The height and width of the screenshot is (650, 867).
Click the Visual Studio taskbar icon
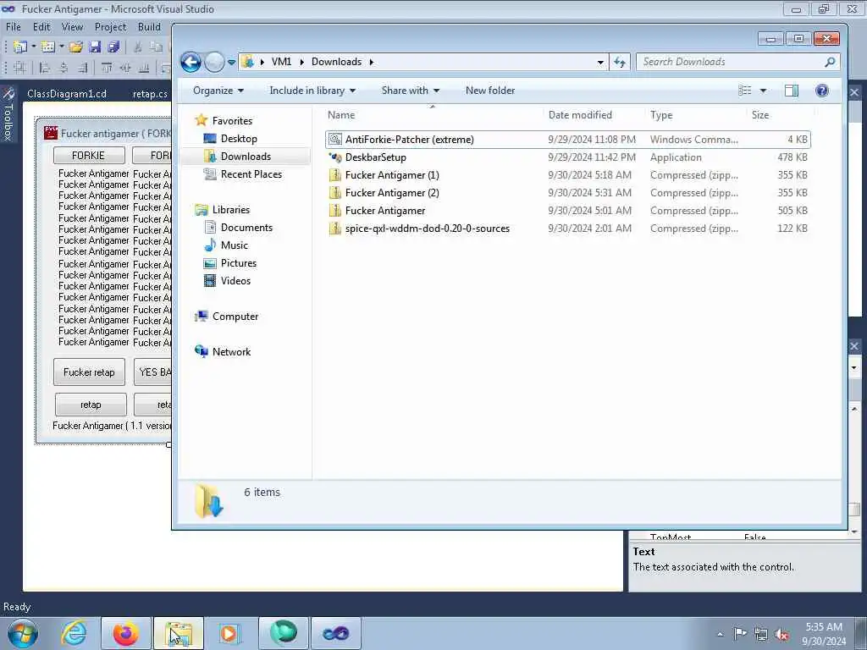(x=335, y=633)
